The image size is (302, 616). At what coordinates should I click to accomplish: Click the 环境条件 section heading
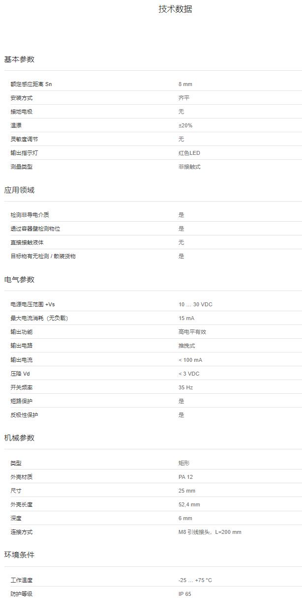click(x=19, y=555)
